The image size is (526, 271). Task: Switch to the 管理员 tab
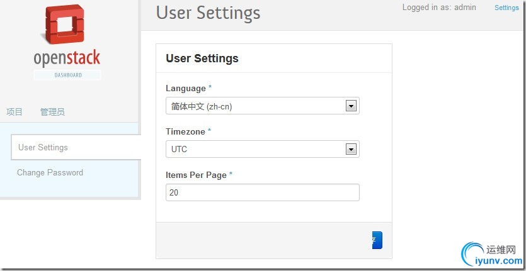point(52,112)
